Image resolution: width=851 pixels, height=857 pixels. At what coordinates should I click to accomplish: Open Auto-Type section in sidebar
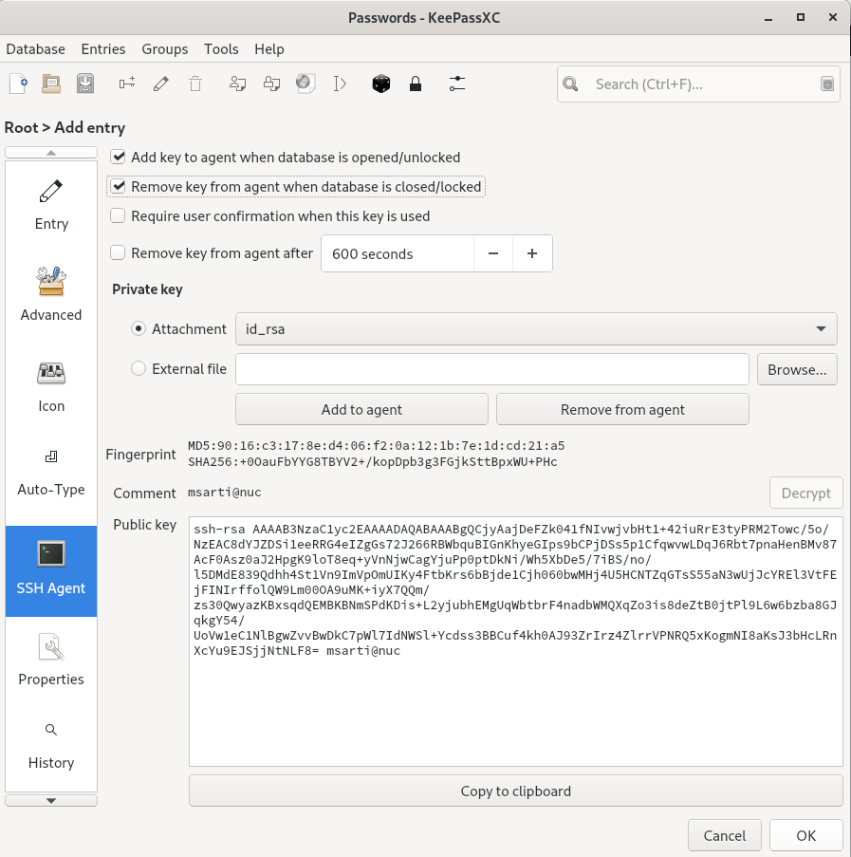(x=51, y=475)
